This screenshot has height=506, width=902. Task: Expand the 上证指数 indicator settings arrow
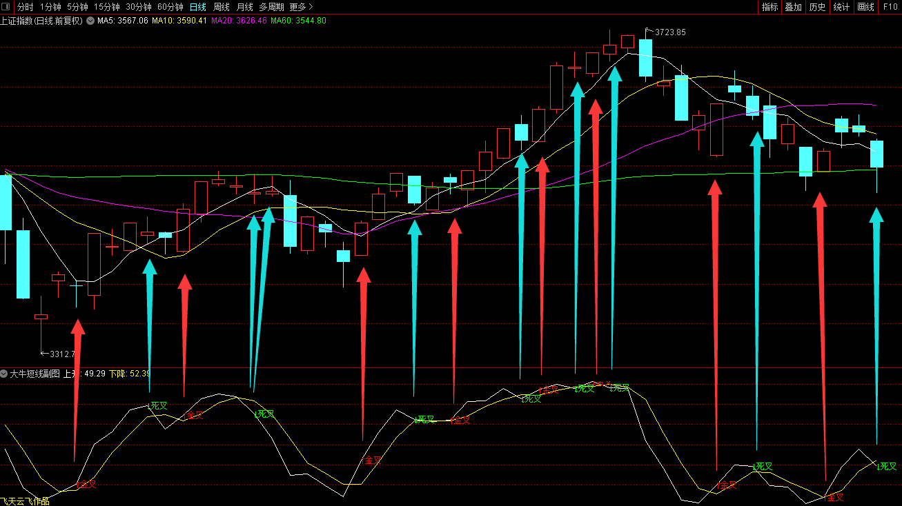[90, 21]
